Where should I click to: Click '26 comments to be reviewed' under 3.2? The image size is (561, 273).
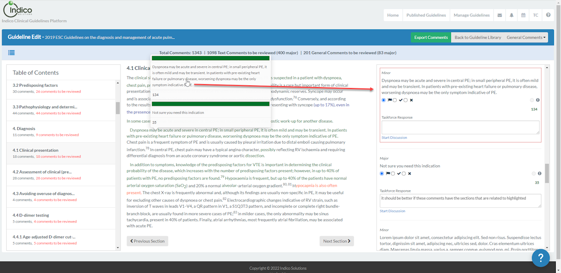58,92
